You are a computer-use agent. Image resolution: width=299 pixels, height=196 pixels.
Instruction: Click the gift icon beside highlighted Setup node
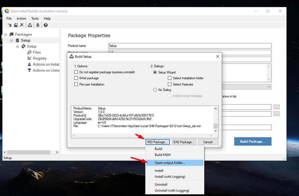[17, 40]
